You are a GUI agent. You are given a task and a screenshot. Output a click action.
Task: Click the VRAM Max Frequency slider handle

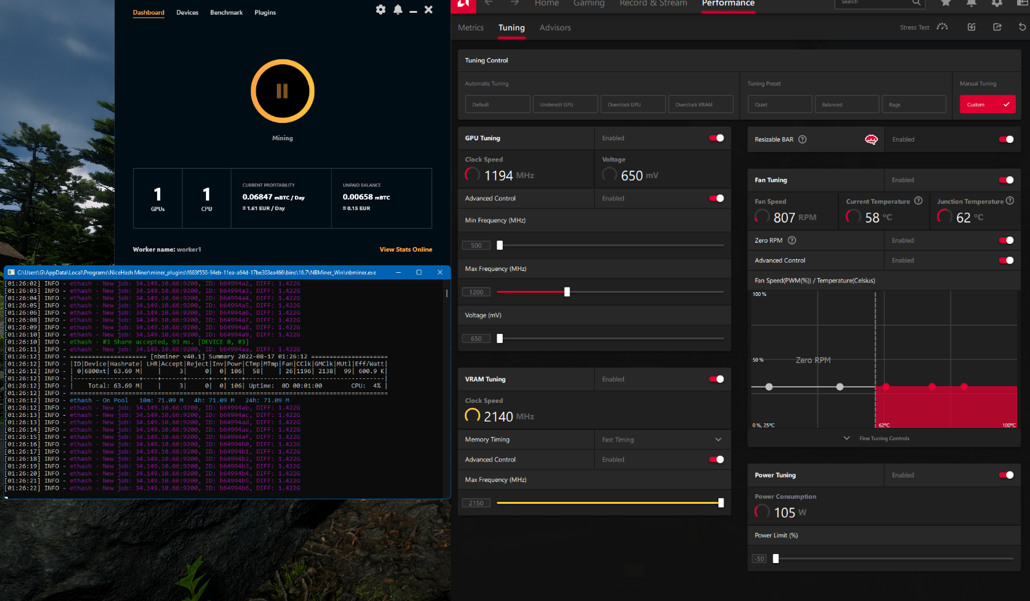[721, 503]
